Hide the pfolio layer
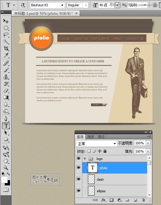Screen dimensions: 161x205 pyautogui.click(x=79, y=168)
